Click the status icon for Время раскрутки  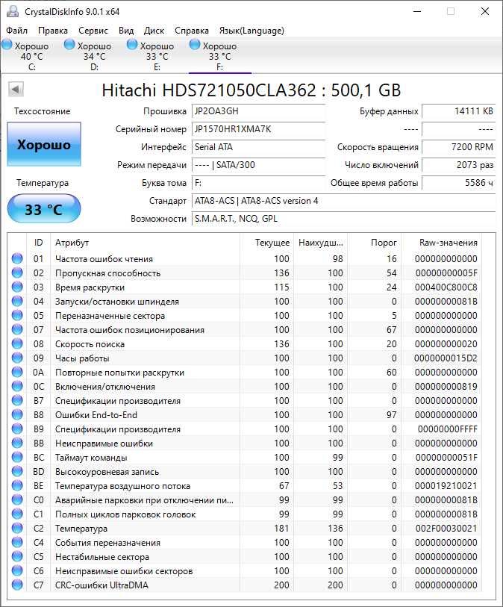pos(17,287)
